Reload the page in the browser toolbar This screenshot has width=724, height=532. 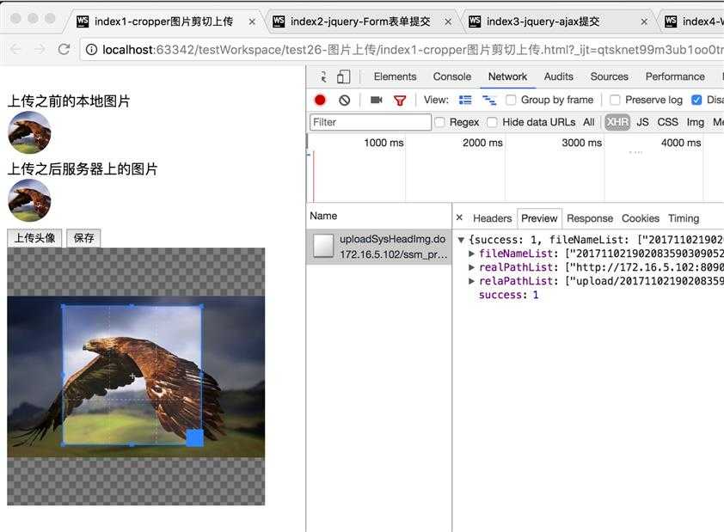coord(64,49)
